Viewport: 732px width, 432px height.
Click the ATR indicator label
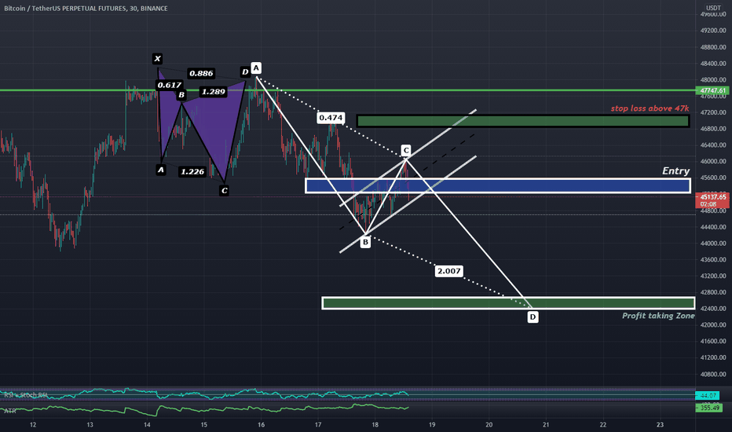click(10, 411)
